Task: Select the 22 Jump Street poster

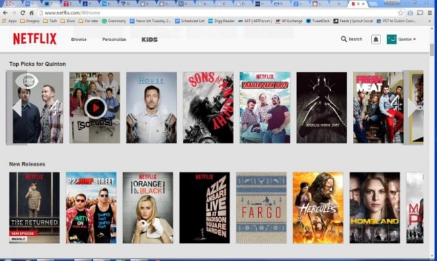Action: point(91,208)
